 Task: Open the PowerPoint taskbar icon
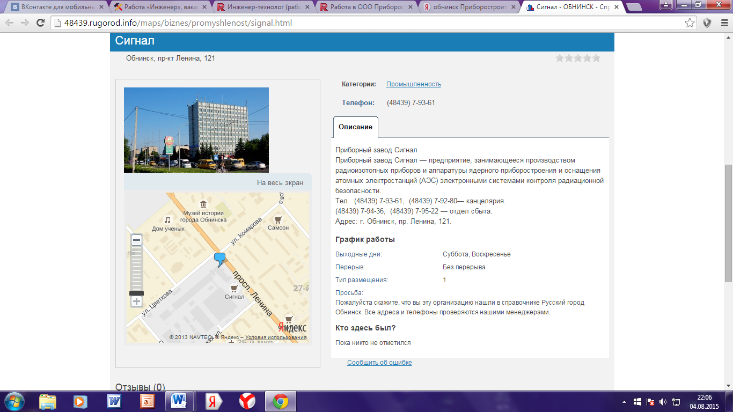[x=146, y=401]
